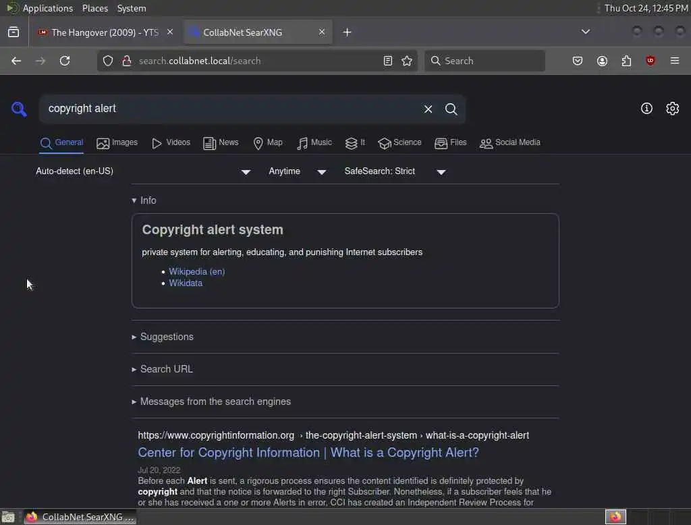Click the Copyright alert system heading
The image size is (691, 525).
[x=213, y=229]
